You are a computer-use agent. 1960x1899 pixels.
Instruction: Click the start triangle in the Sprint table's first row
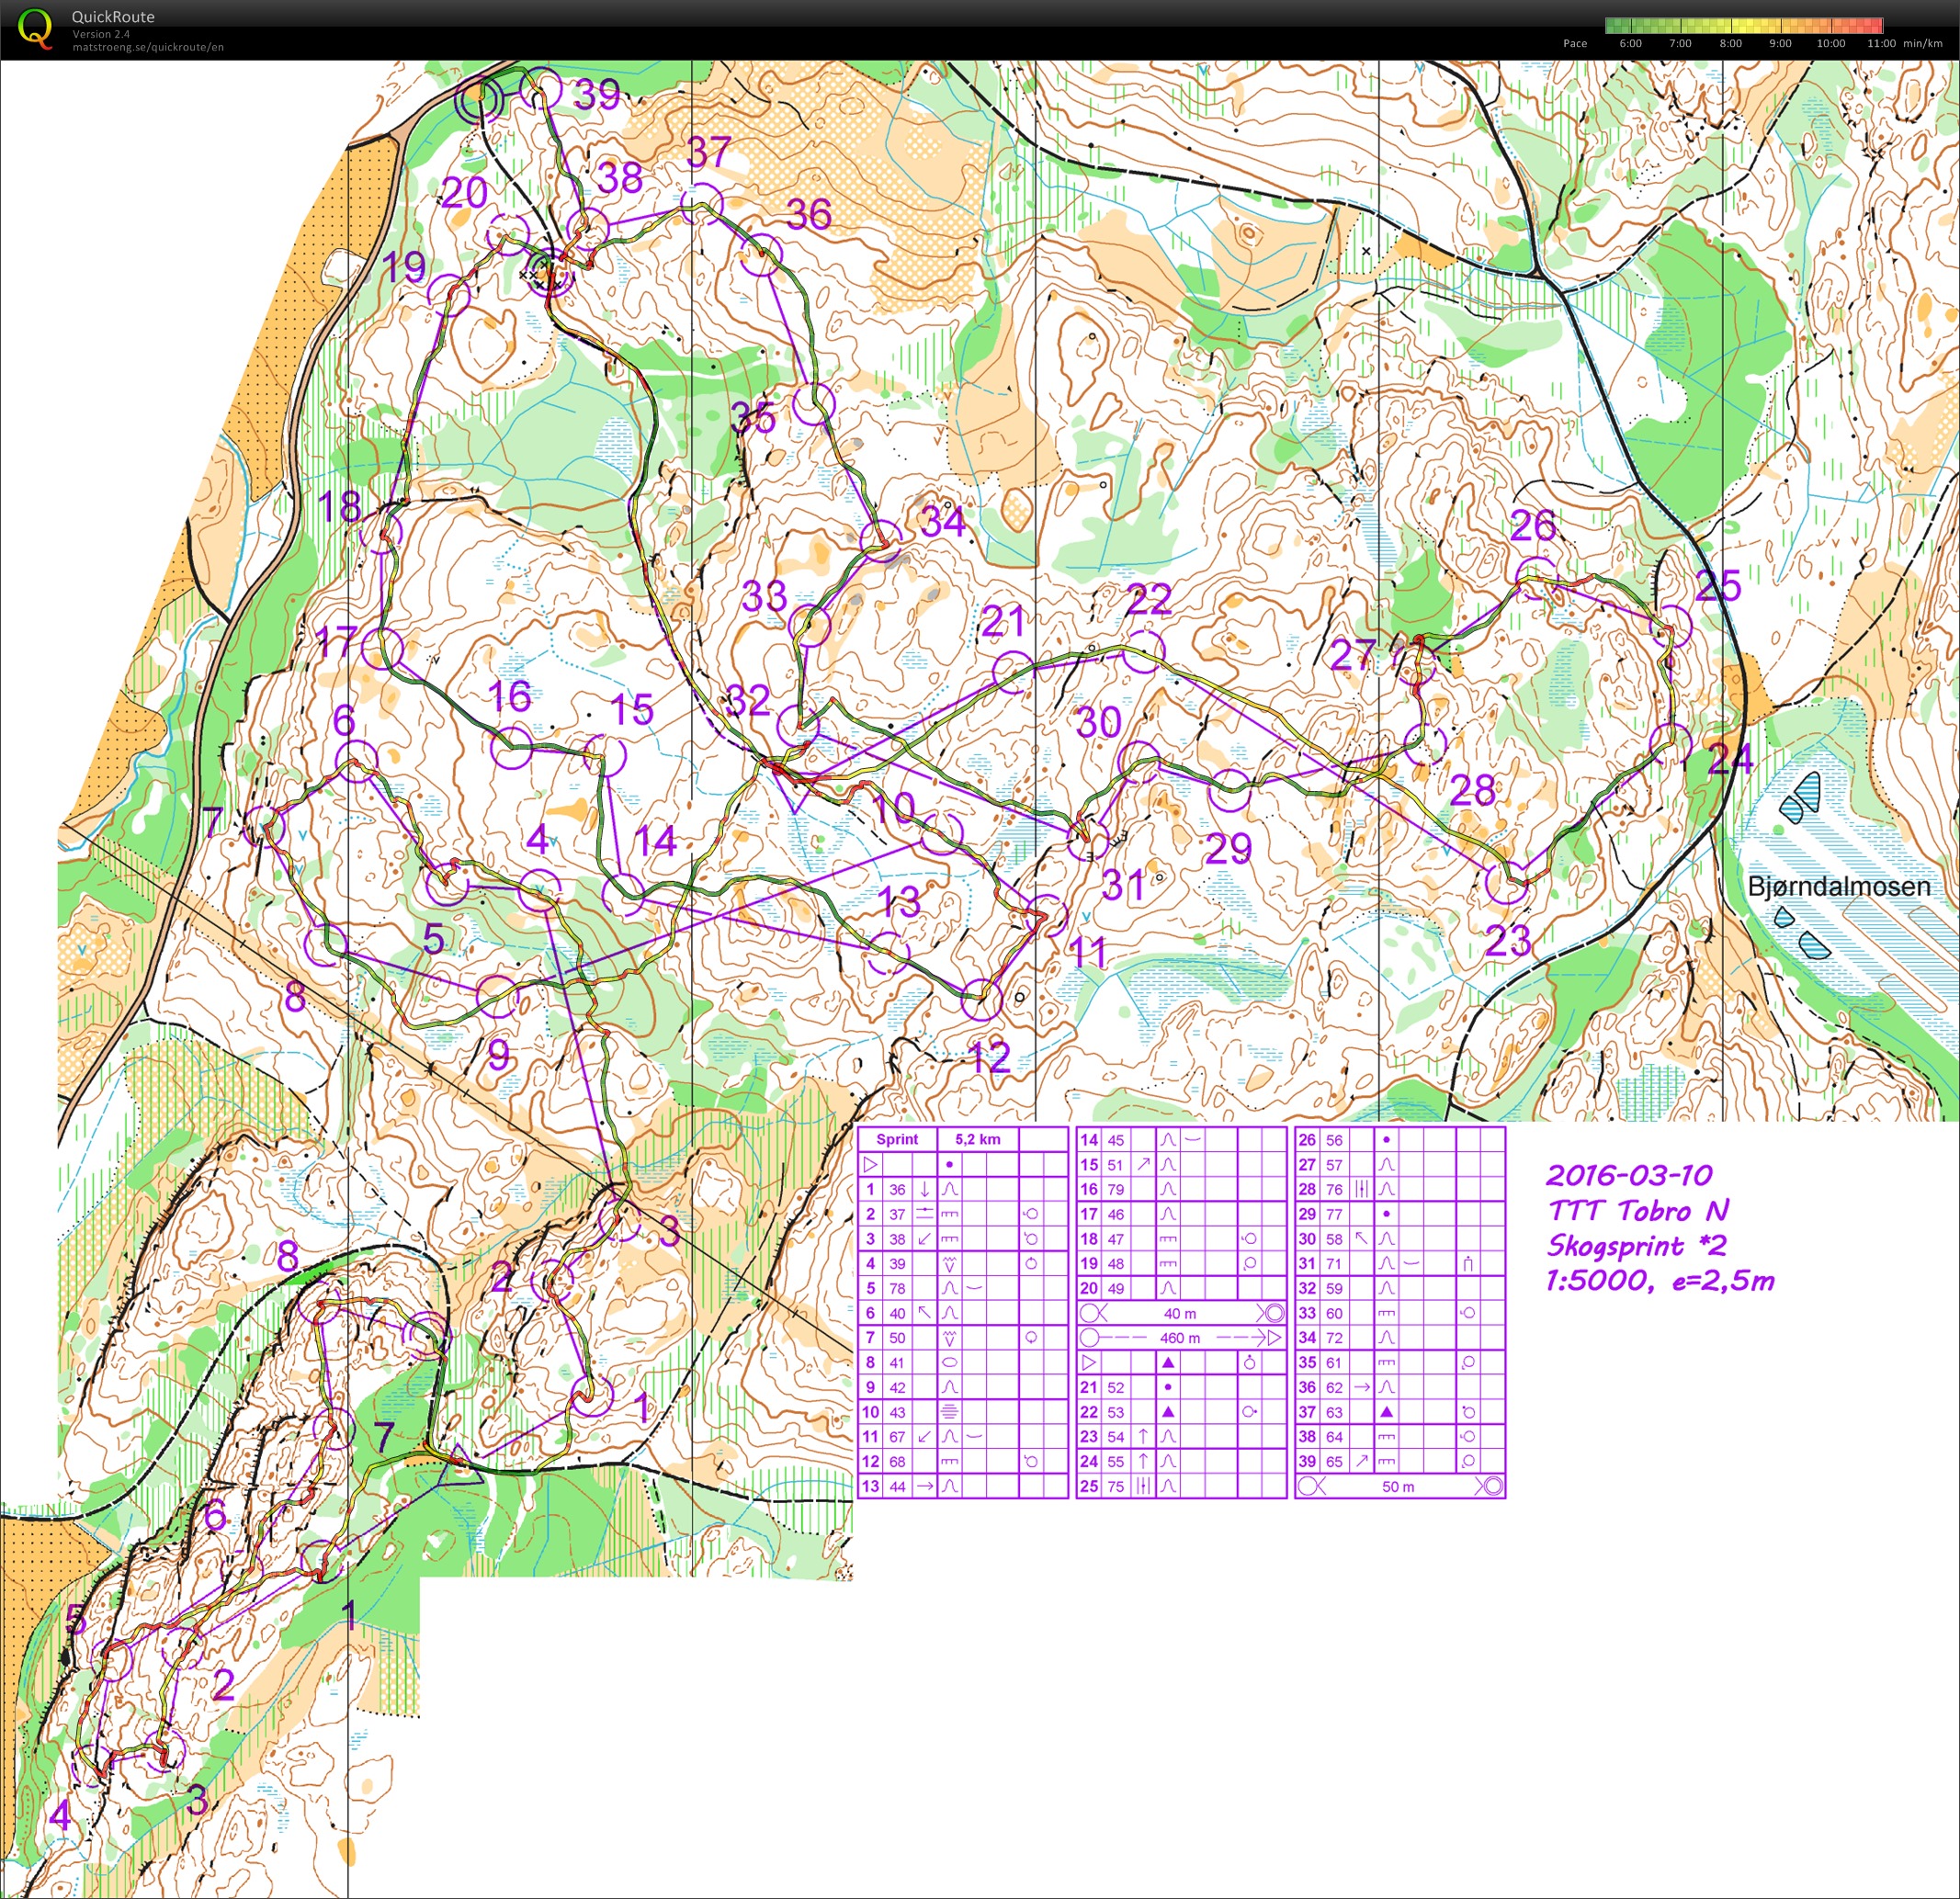(869, 1164)
